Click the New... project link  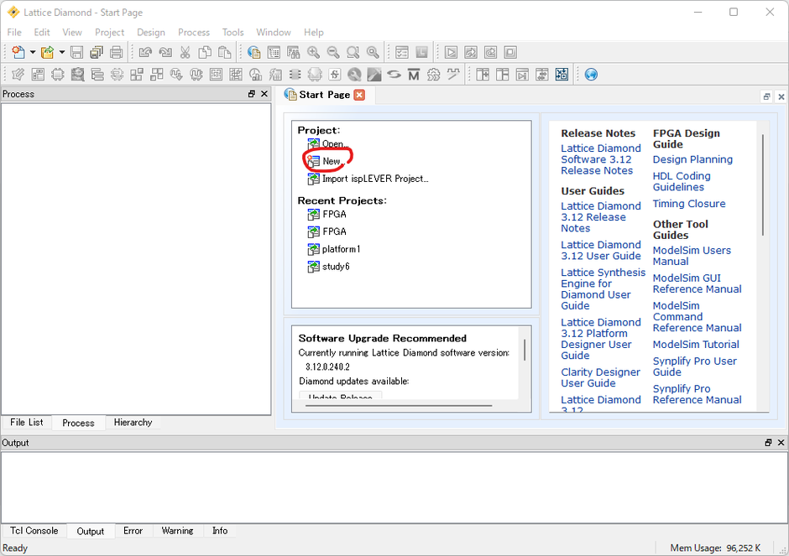tap(332, 161)
